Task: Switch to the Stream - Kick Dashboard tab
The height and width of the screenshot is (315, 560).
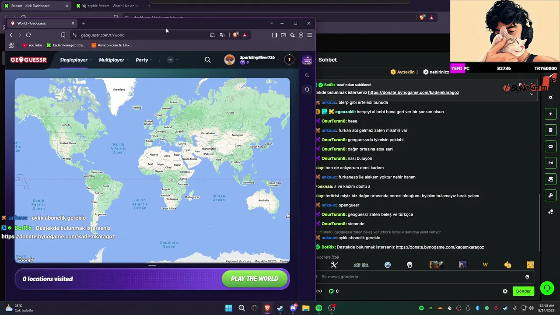Action: pyautogui.click(x=36, y=6)
